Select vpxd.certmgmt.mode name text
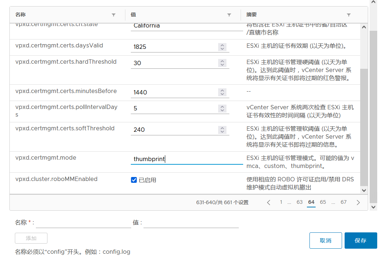 pos(46,157)
